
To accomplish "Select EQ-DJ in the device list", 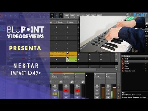I will tap(135, 64).
